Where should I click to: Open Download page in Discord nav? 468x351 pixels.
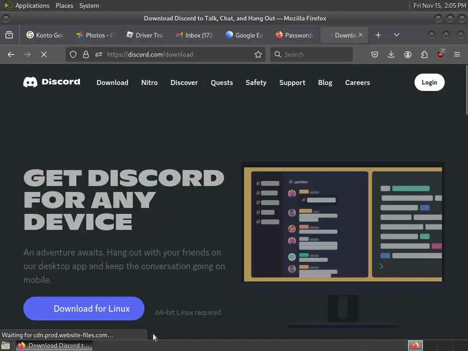[x=112, y=83]
